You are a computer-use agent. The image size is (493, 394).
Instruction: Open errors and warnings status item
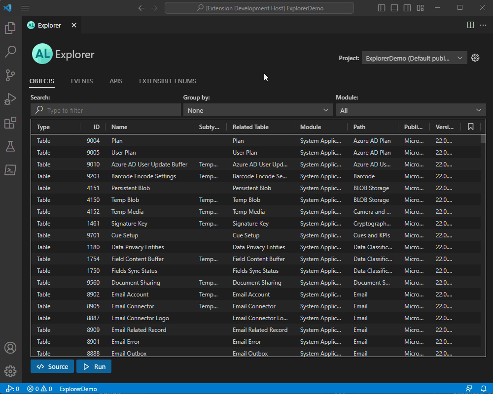[x=39, y=389]
